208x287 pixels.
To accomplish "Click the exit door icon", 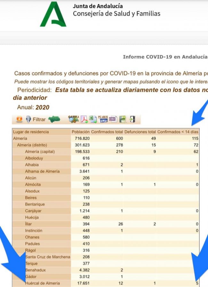I will (x=132, y=119).
